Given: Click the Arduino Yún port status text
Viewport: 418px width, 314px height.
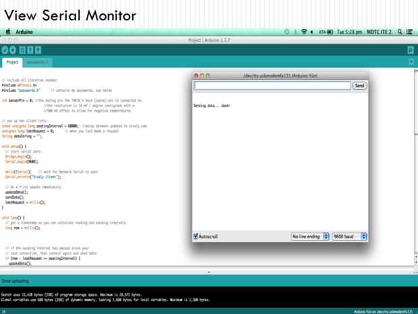Looking at the screenshot, I should 384,311.
